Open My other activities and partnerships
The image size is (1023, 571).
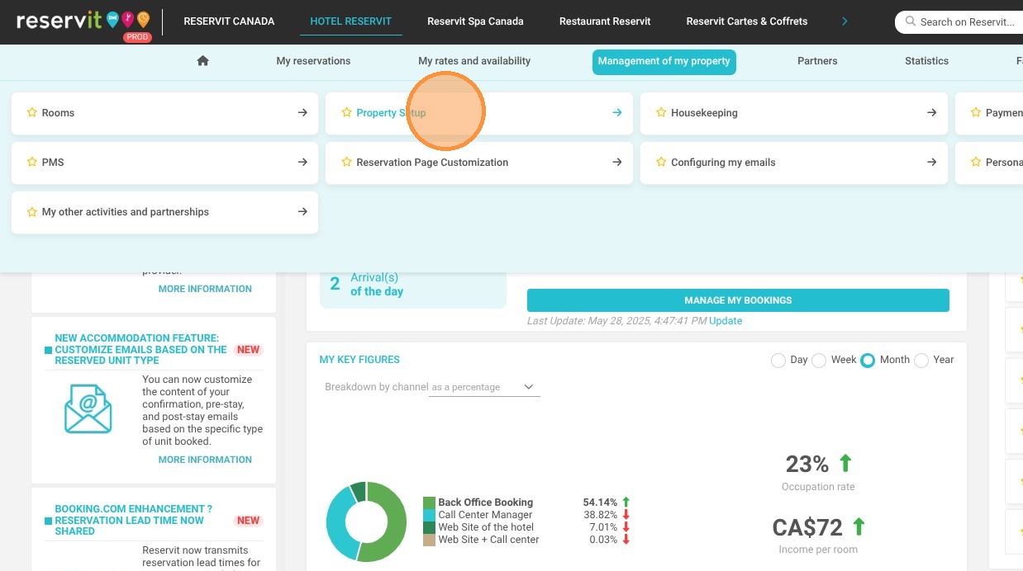[164, 212]
